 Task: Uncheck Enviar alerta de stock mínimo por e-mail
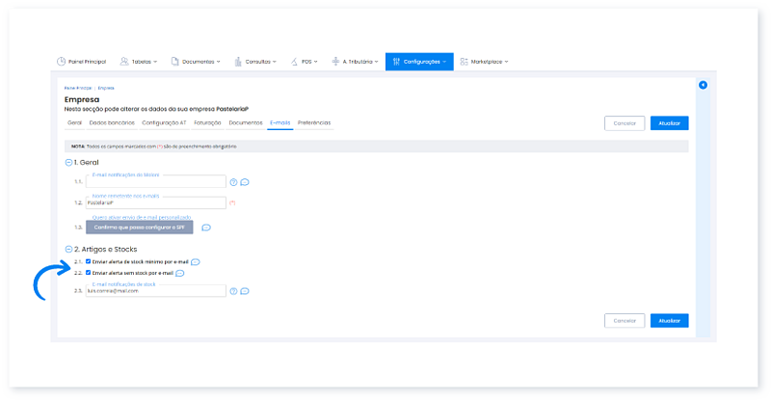coord(89,261)
